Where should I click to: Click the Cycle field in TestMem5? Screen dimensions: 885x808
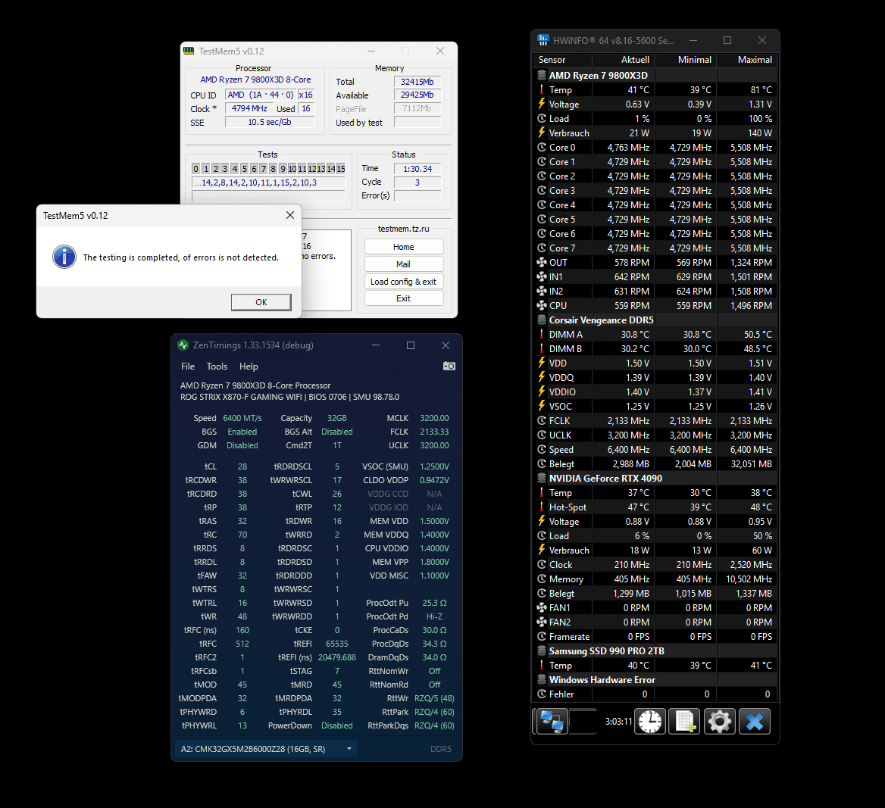tap(417, 183)
